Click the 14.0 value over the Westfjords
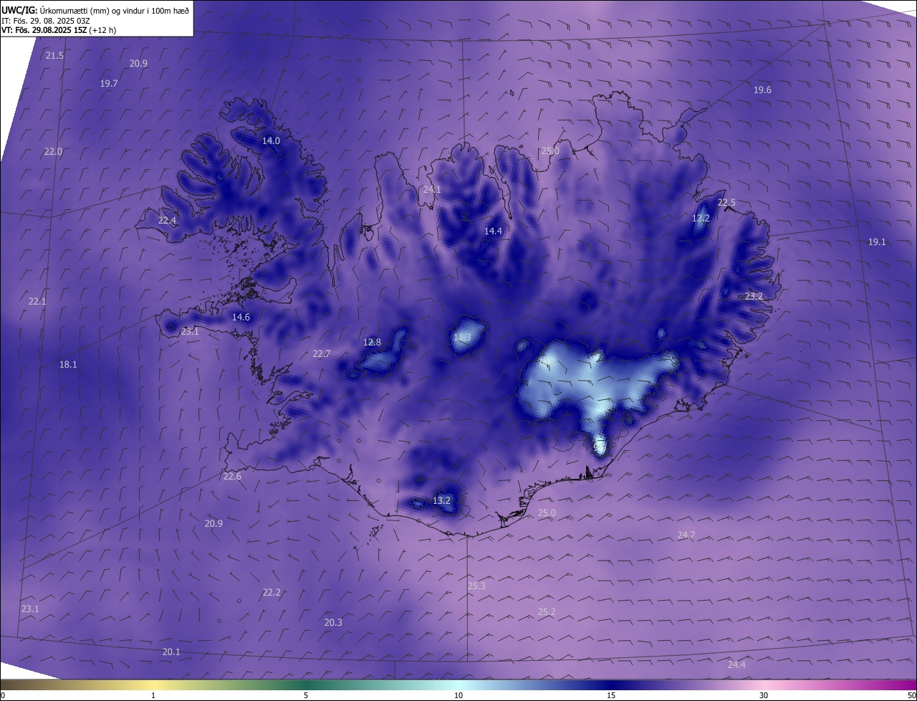The width and height of the screenshot is (917, 701). click(271, 141)
